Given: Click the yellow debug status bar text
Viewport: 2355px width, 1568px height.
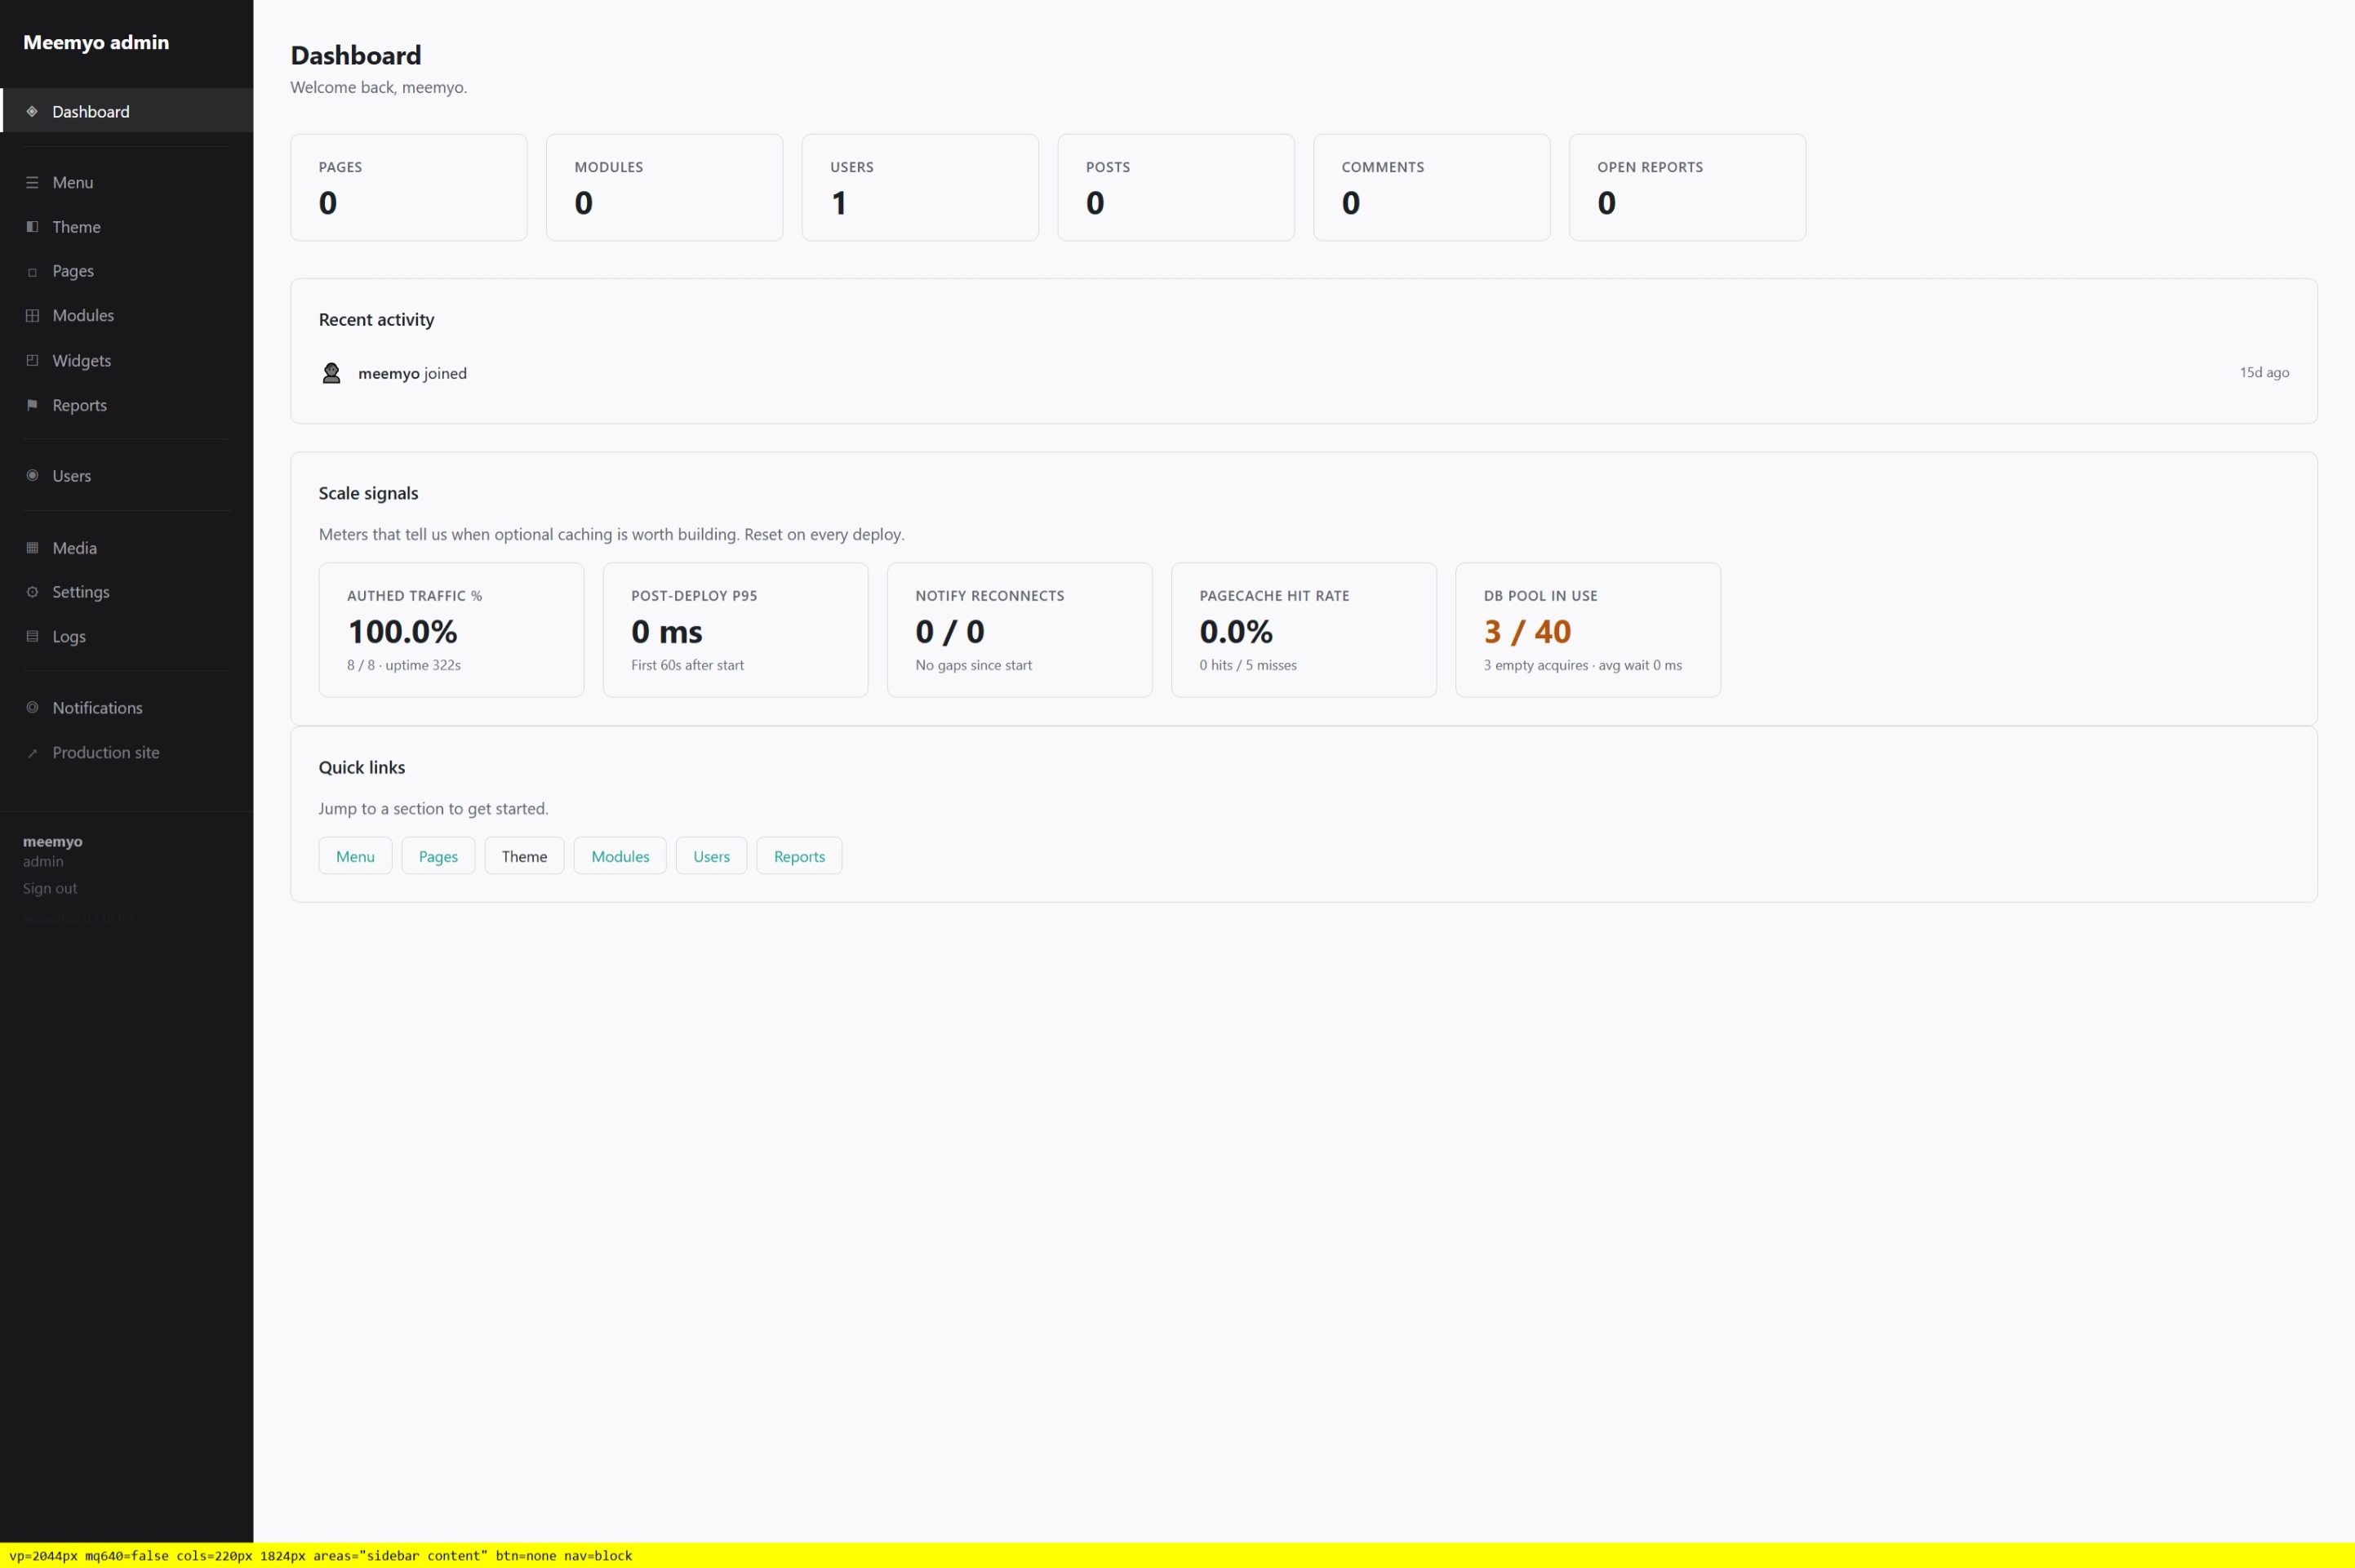Looking at the screenshot, I should click(321, 1556).
